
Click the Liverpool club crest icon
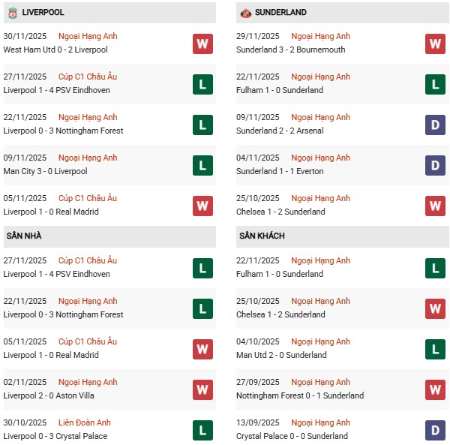coord(12,13)
